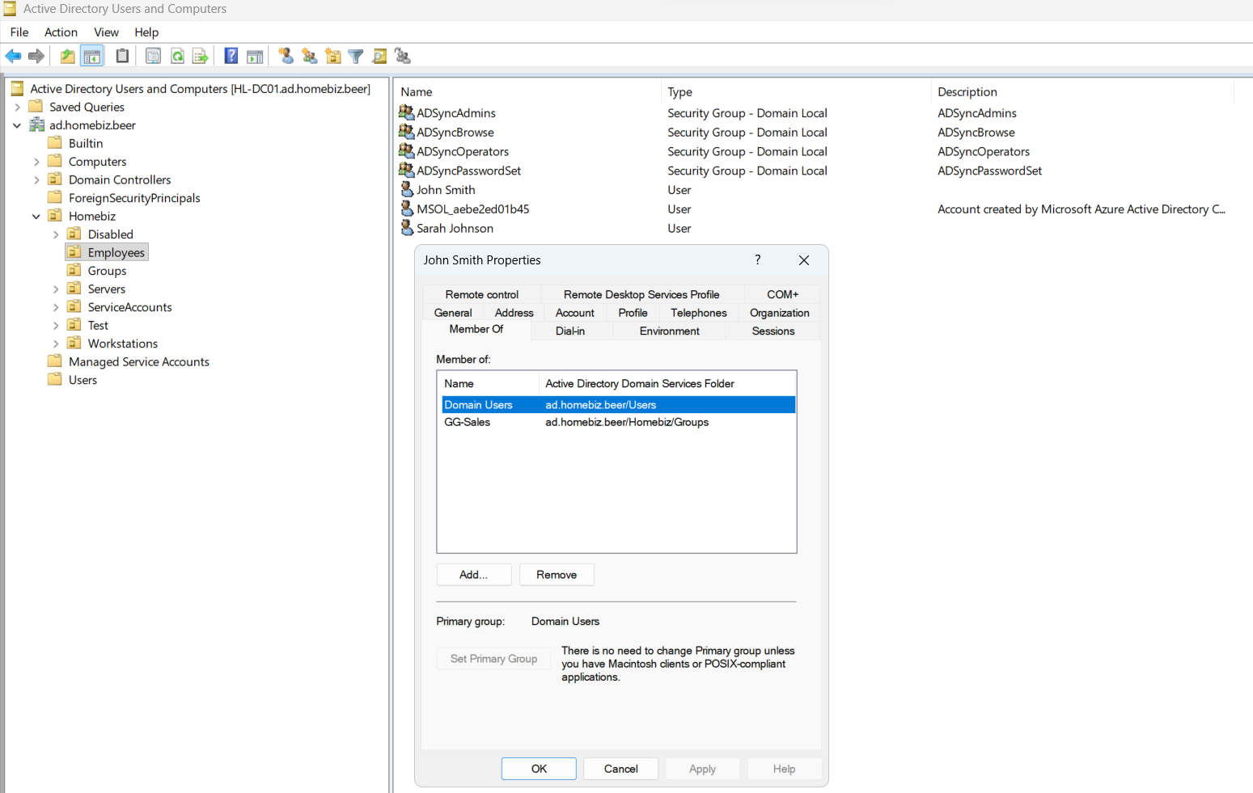
Task: Create a new organizational unit icon
Action: point(333,56)
